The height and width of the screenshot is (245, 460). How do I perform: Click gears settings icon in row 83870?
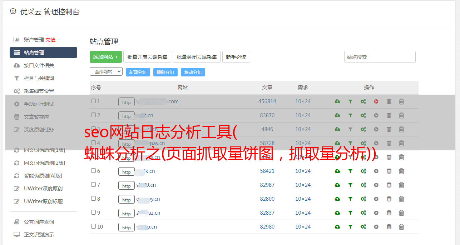tap(363, 115)
